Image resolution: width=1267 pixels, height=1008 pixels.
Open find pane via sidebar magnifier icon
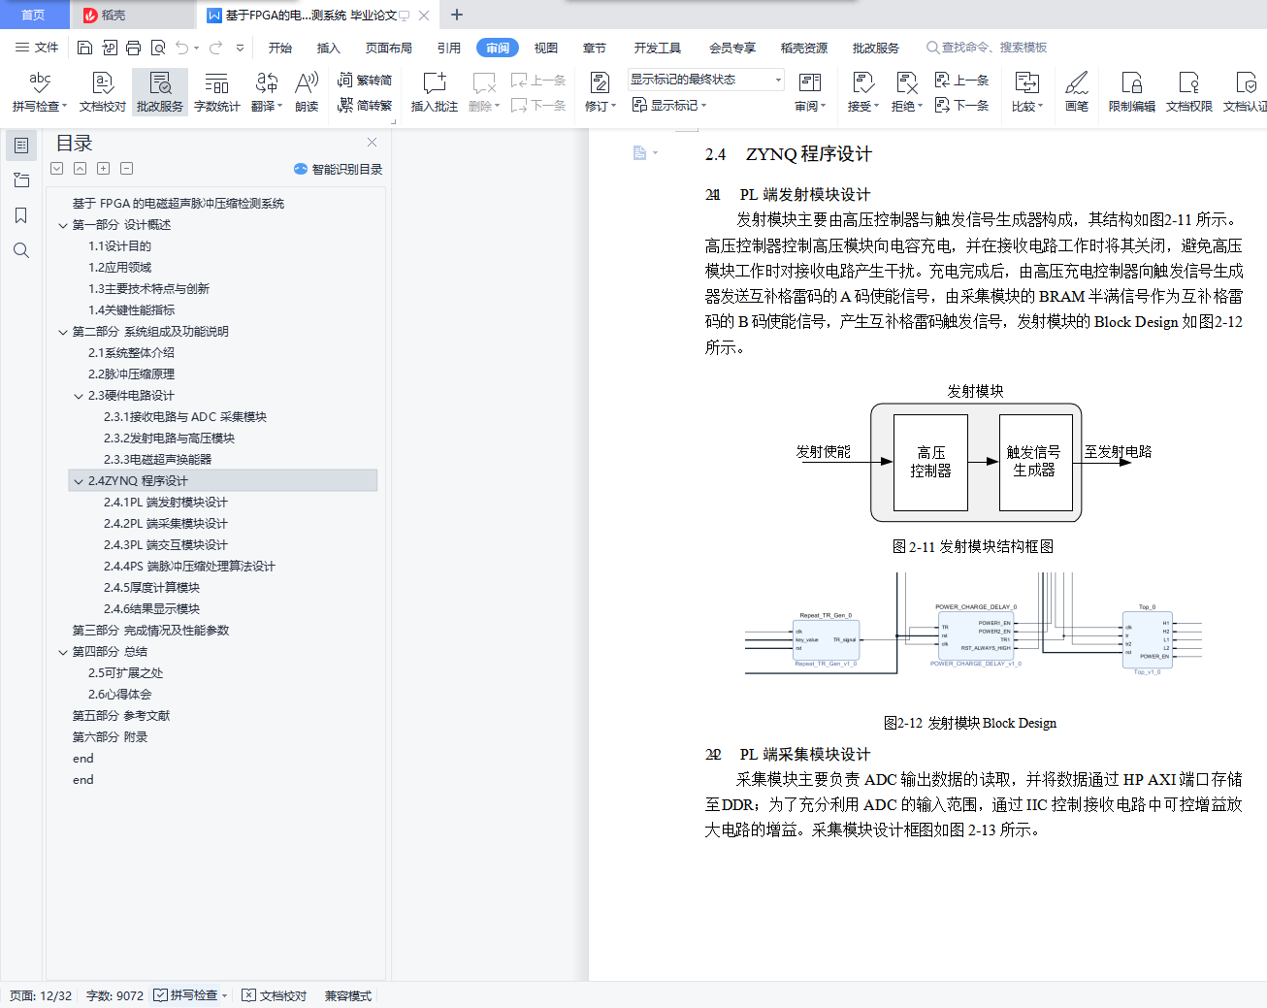[21, 250]
